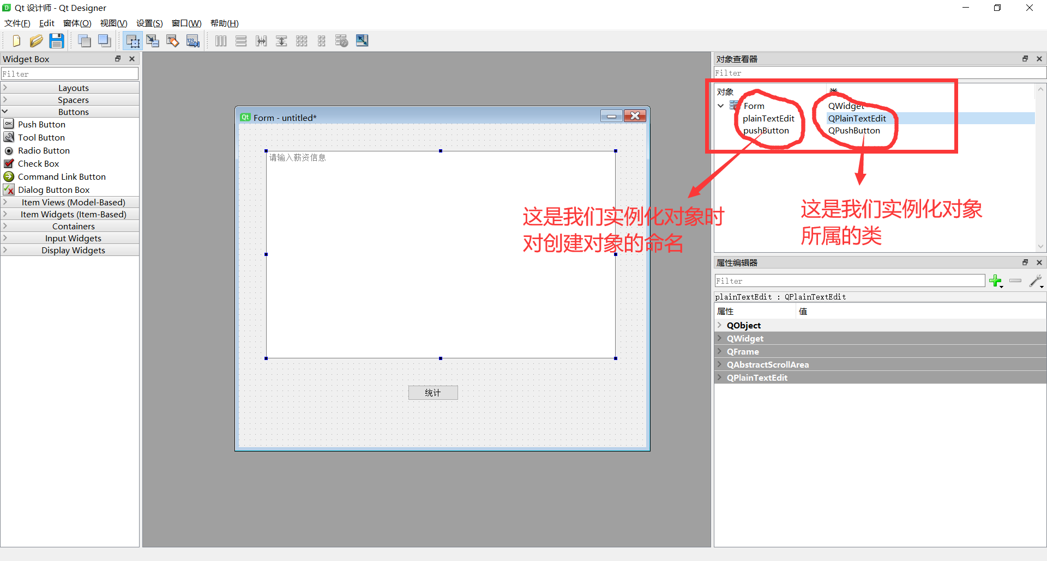Expand Item Widgets (Item-Based) category
Screen dimensions: 1047x561
click(70, 214)
